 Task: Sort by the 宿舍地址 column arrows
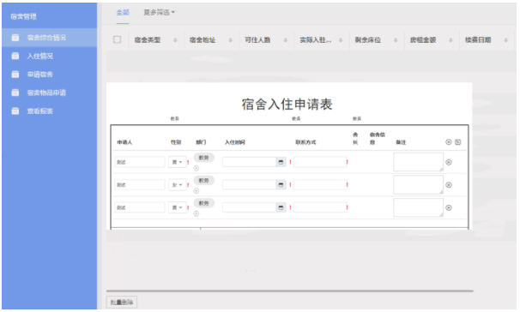pyautogui.click(x=230, y=40)
